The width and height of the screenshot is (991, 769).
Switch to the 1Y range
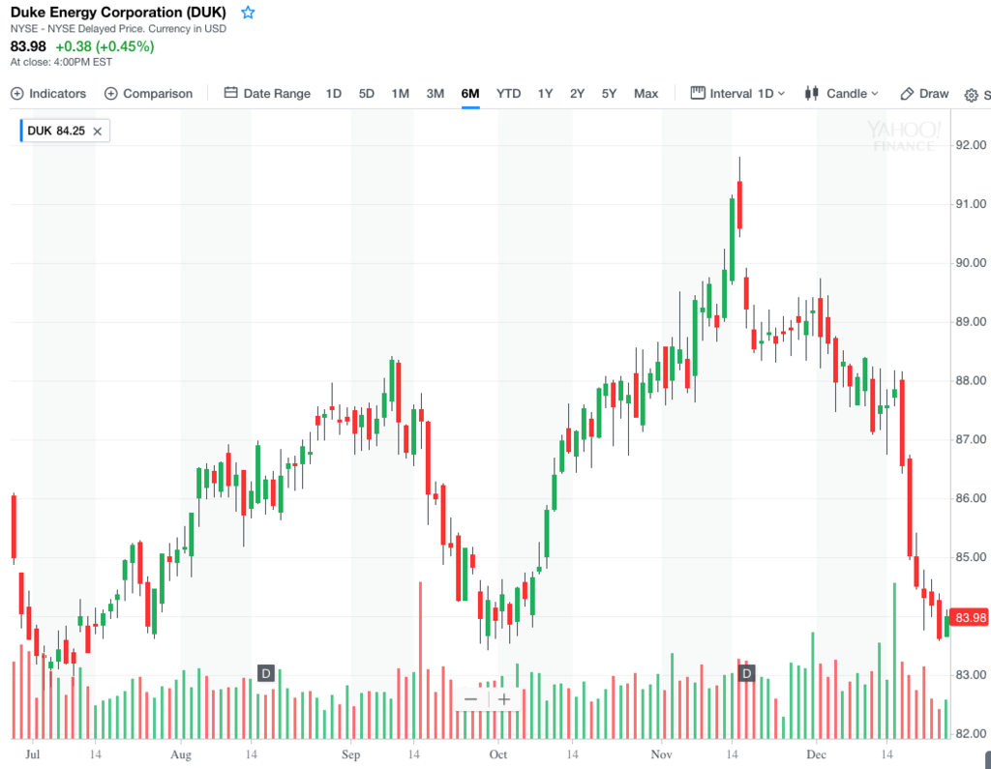[545, 94]
